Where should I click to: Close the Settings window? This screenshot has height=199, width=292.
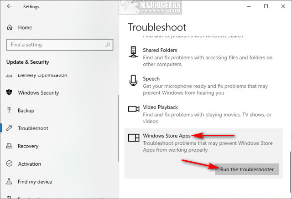pos(283,6)
